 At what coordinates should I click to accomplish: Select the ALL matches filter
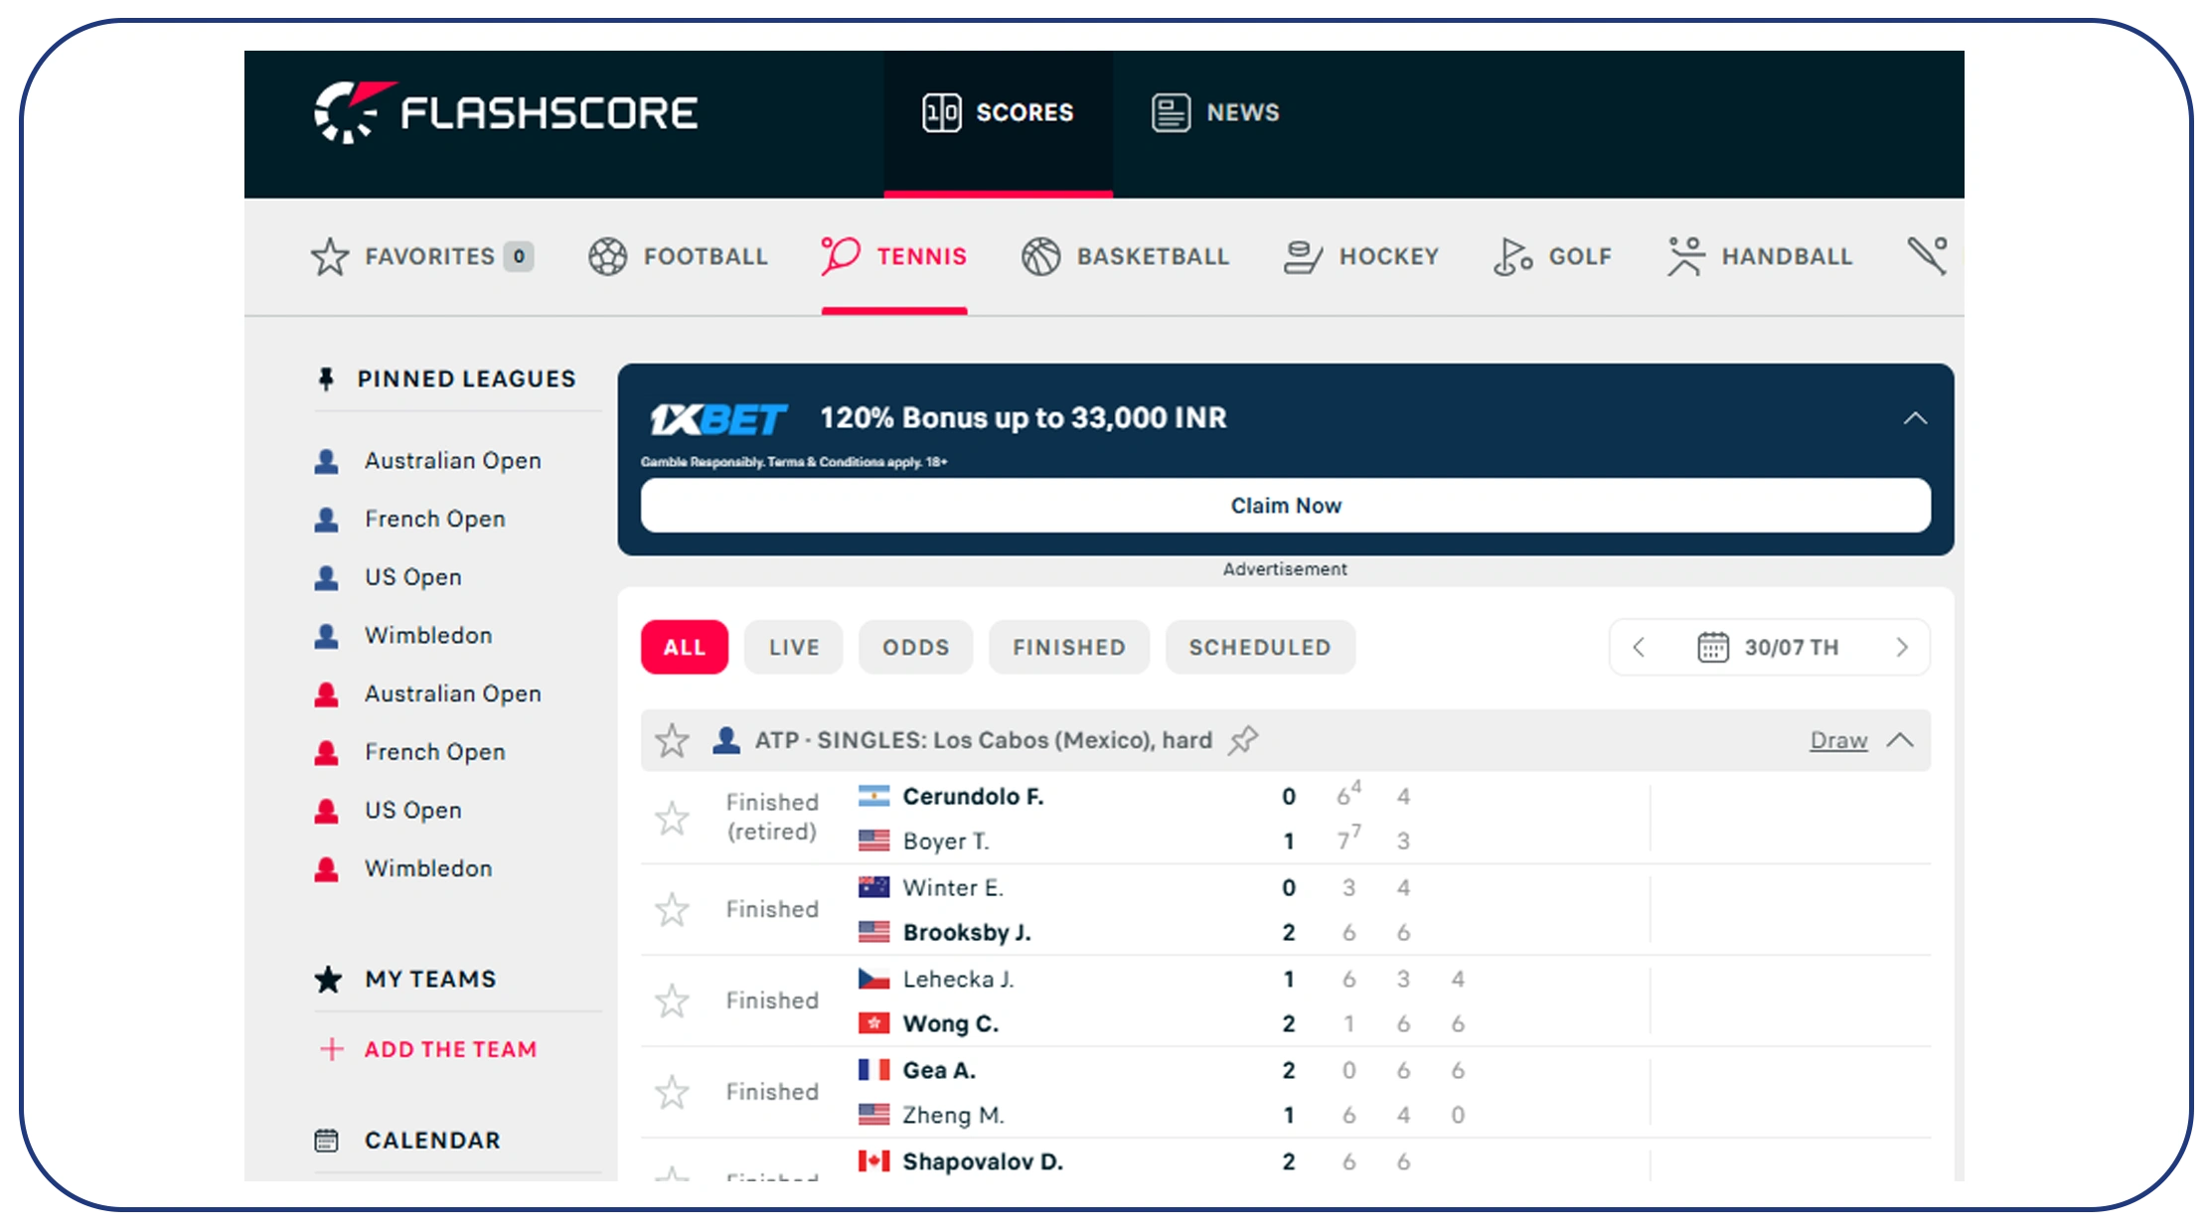[684, 648]
